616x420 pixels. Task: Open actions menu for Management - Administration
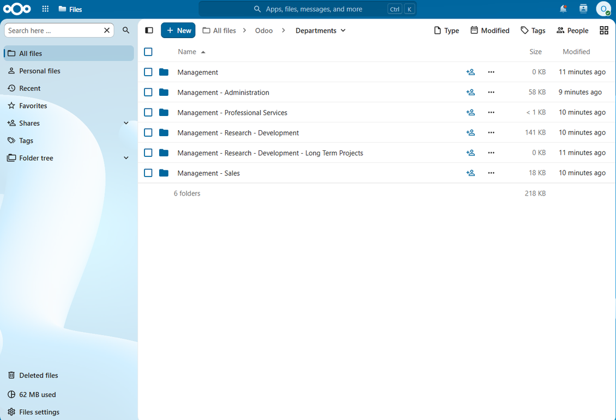(491, 92)
